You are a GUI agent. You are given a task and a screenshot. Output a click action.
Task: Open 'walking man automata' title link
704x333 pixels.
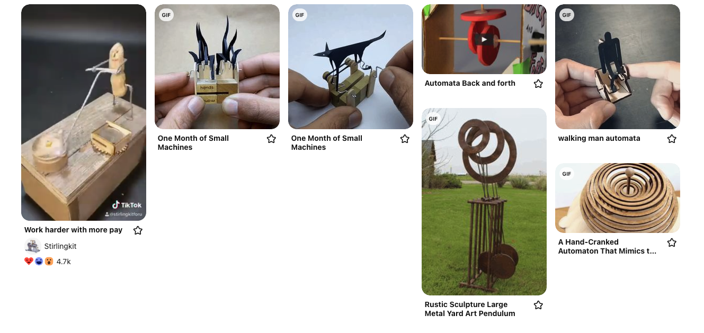[599, 138]
